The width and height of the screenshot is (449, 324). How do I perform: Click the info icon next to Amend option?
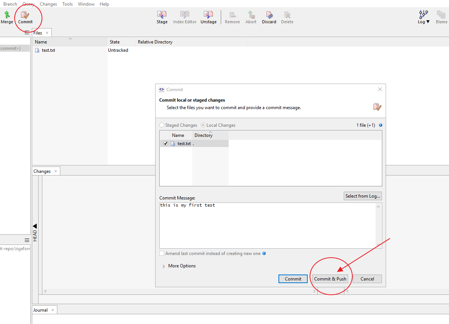(264, 253)
